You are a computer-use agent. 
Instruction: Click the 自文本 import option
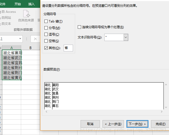[x=6, y=24]
